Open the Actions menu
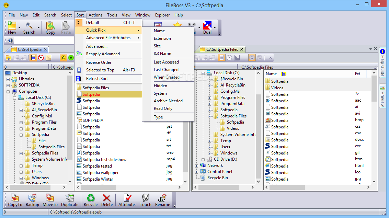 (95, 15)
